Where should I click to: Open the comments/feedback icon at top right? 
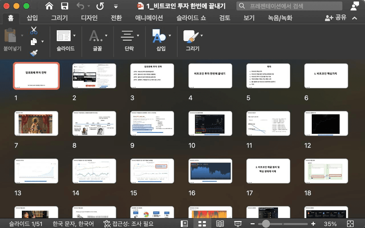click(355, 6)
